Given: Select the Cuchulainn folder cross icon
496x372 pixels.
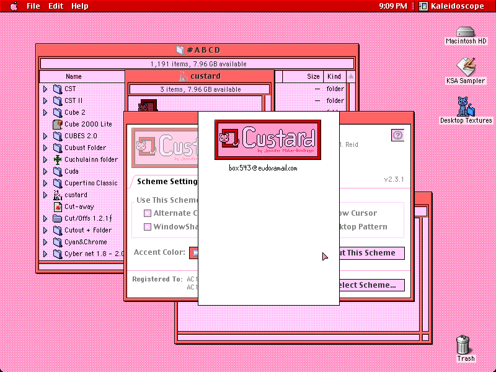Looking at the screenshot, I should tap(58, 160).
